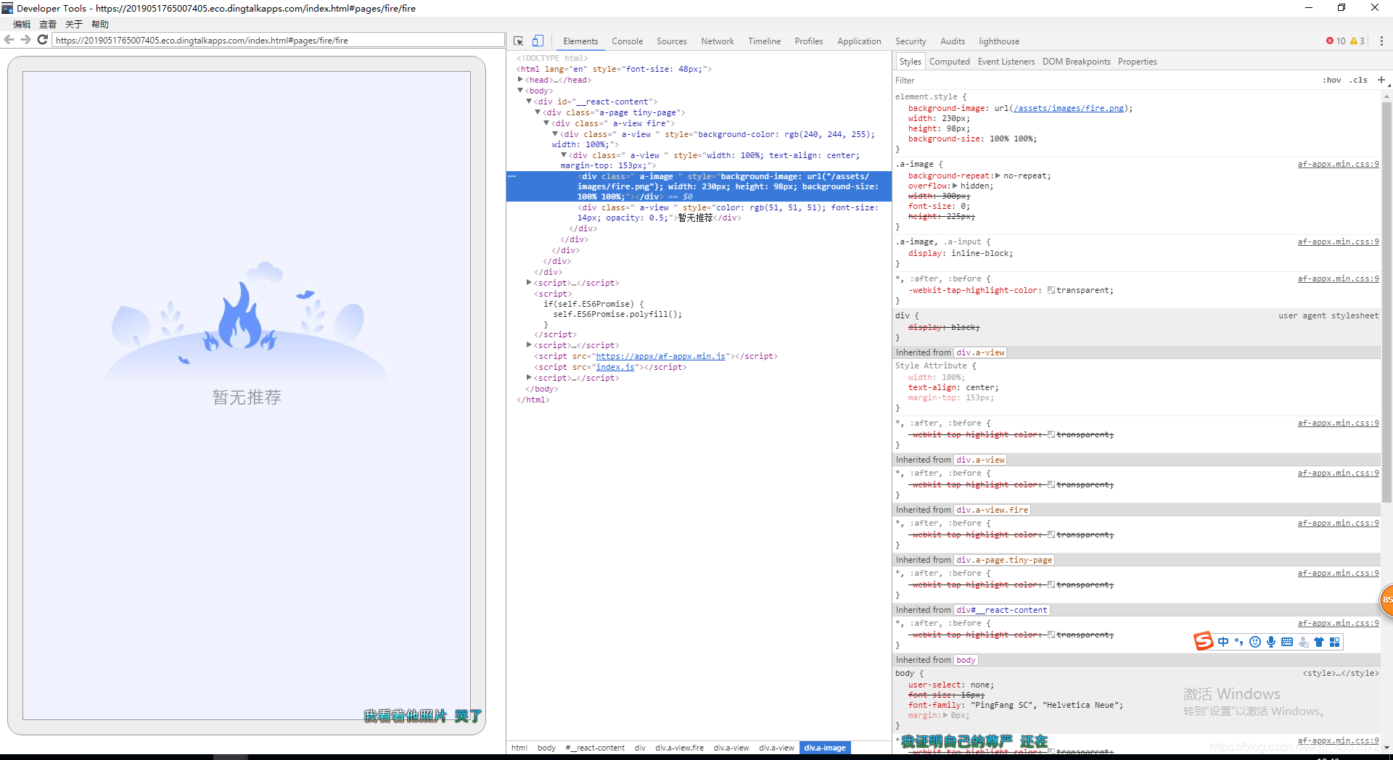Open af-appx.min.css:9 link for .a-image rule

click(1338, 164)
